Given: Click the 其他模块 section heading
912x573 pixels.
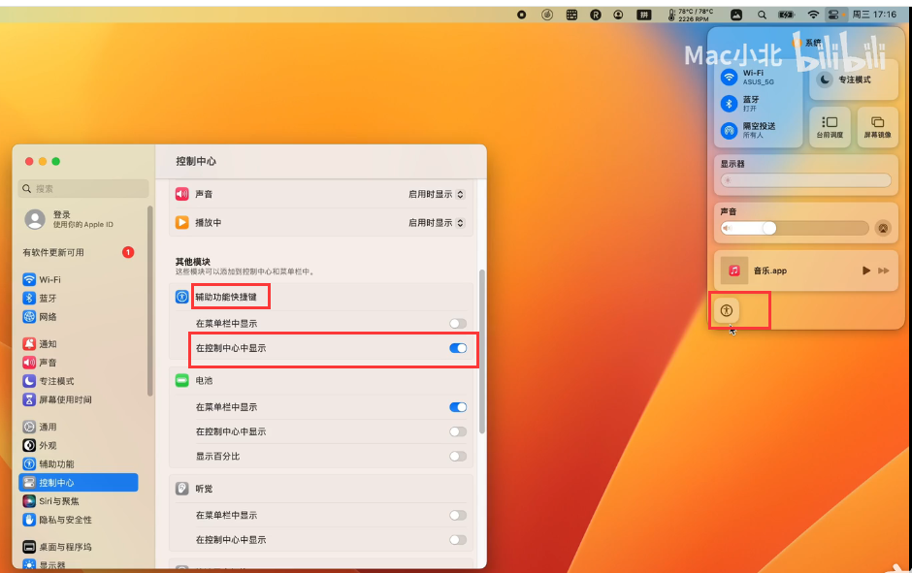Looking at the screenshot, I should [192, 262].
